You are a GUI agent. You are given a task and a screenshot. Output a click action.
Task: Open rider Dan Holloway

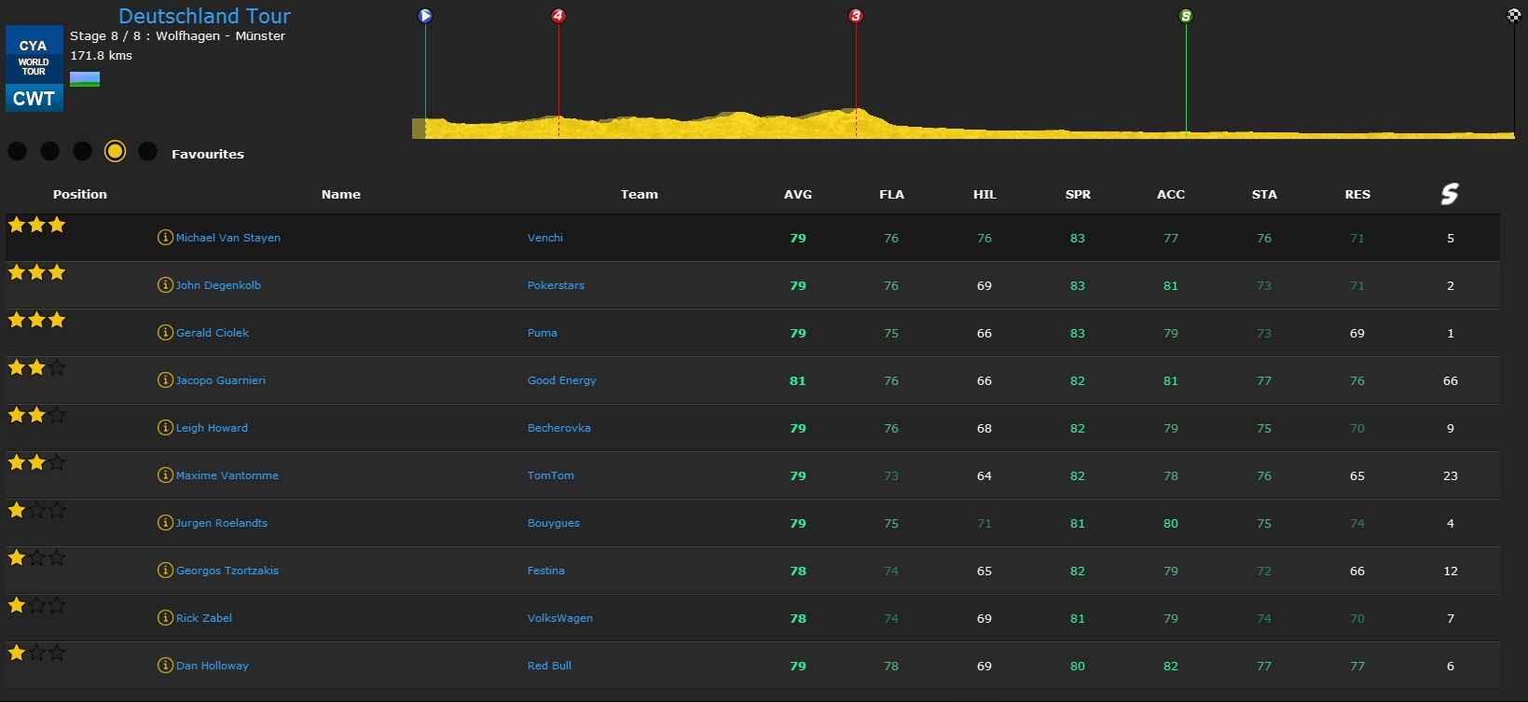pos(213,666)
